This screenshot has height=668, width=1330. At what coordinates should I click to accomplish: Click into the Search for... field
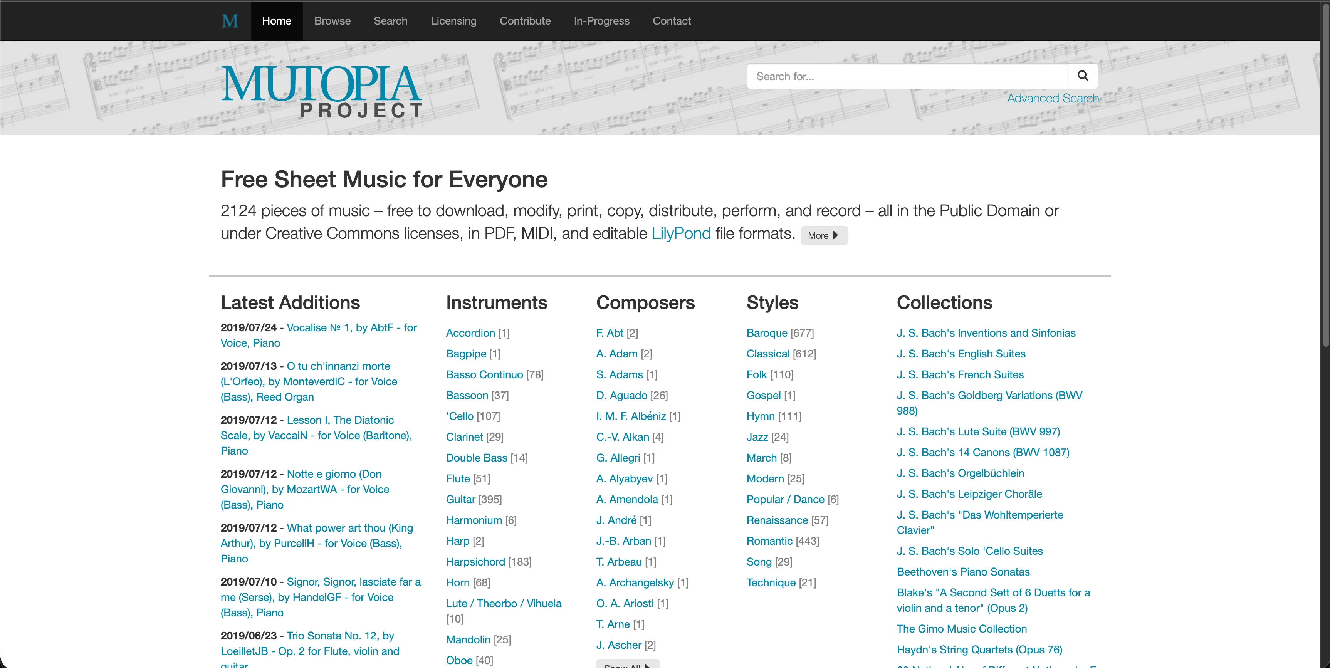point(907,76)
